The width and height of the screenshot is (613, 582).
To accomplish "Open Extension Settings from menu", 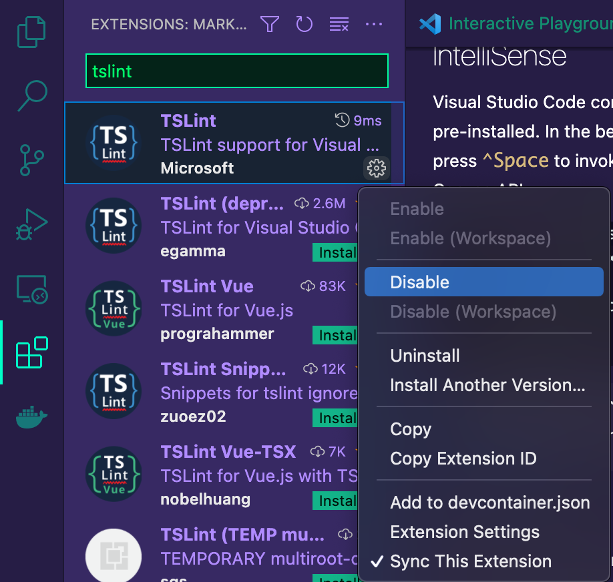I will point(484,532).
